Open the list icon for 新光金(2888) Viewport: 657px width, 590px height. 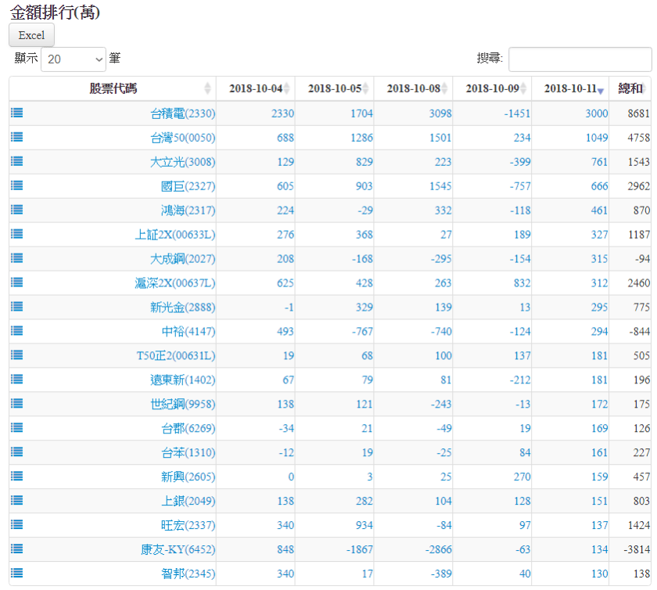click(x=17, y=307)
